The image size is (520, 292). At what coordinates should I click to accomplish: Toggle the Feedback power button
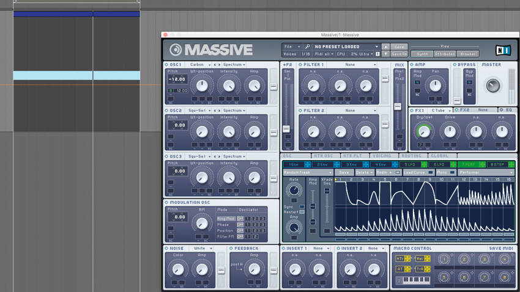tap(231, 248)
